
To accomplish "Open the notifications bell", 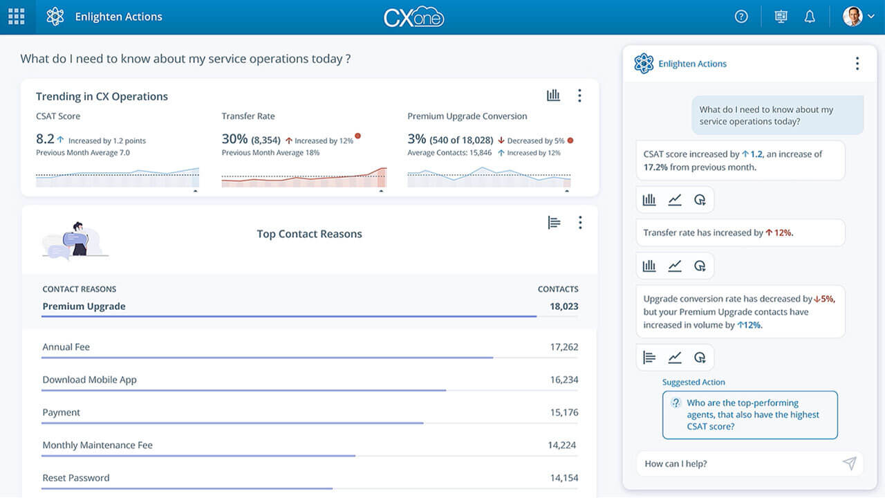I will coord(810,17).
